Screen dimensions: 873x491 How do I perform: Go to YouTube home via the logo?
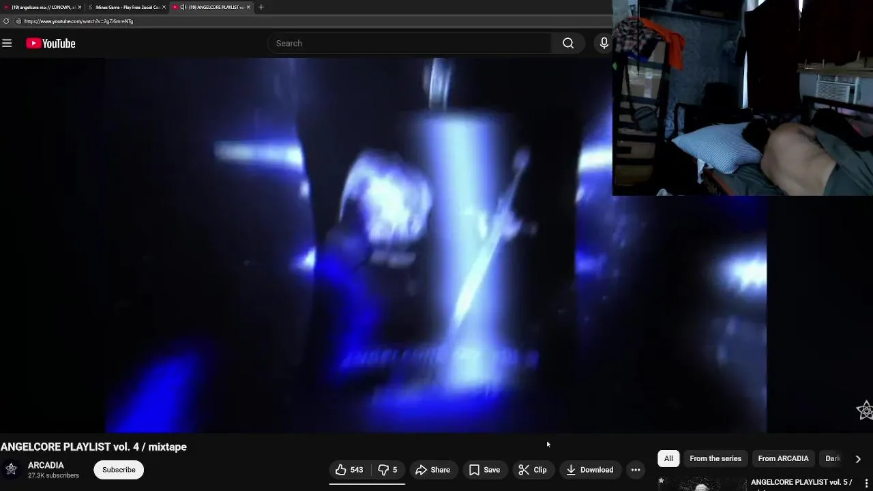pos(50,44)
